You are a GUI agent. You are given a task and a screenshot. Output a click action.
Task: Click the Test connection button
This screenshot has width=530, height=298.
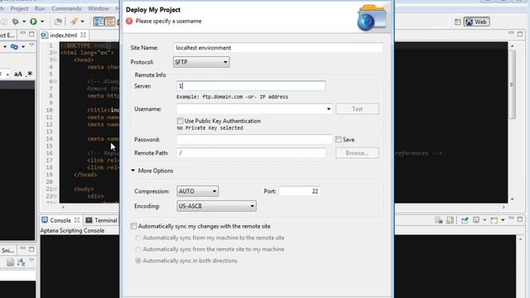pyautogui.click(x=357, y=108)
